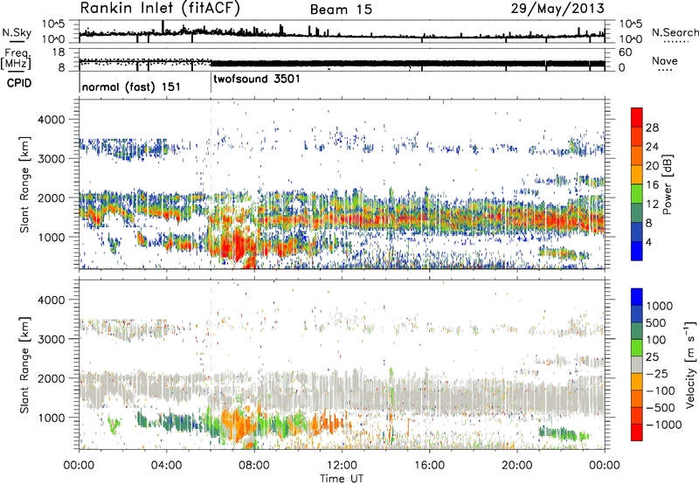This screenshot has width=699, height=484.
Task: Click the '4000' tick on the power panel
Action: [52, 120]
